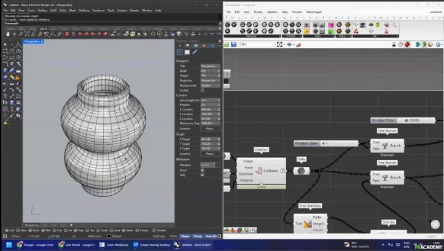Click the hexagonal Data parameter node
Screen dimensions: 444x251
click(302, 171)
